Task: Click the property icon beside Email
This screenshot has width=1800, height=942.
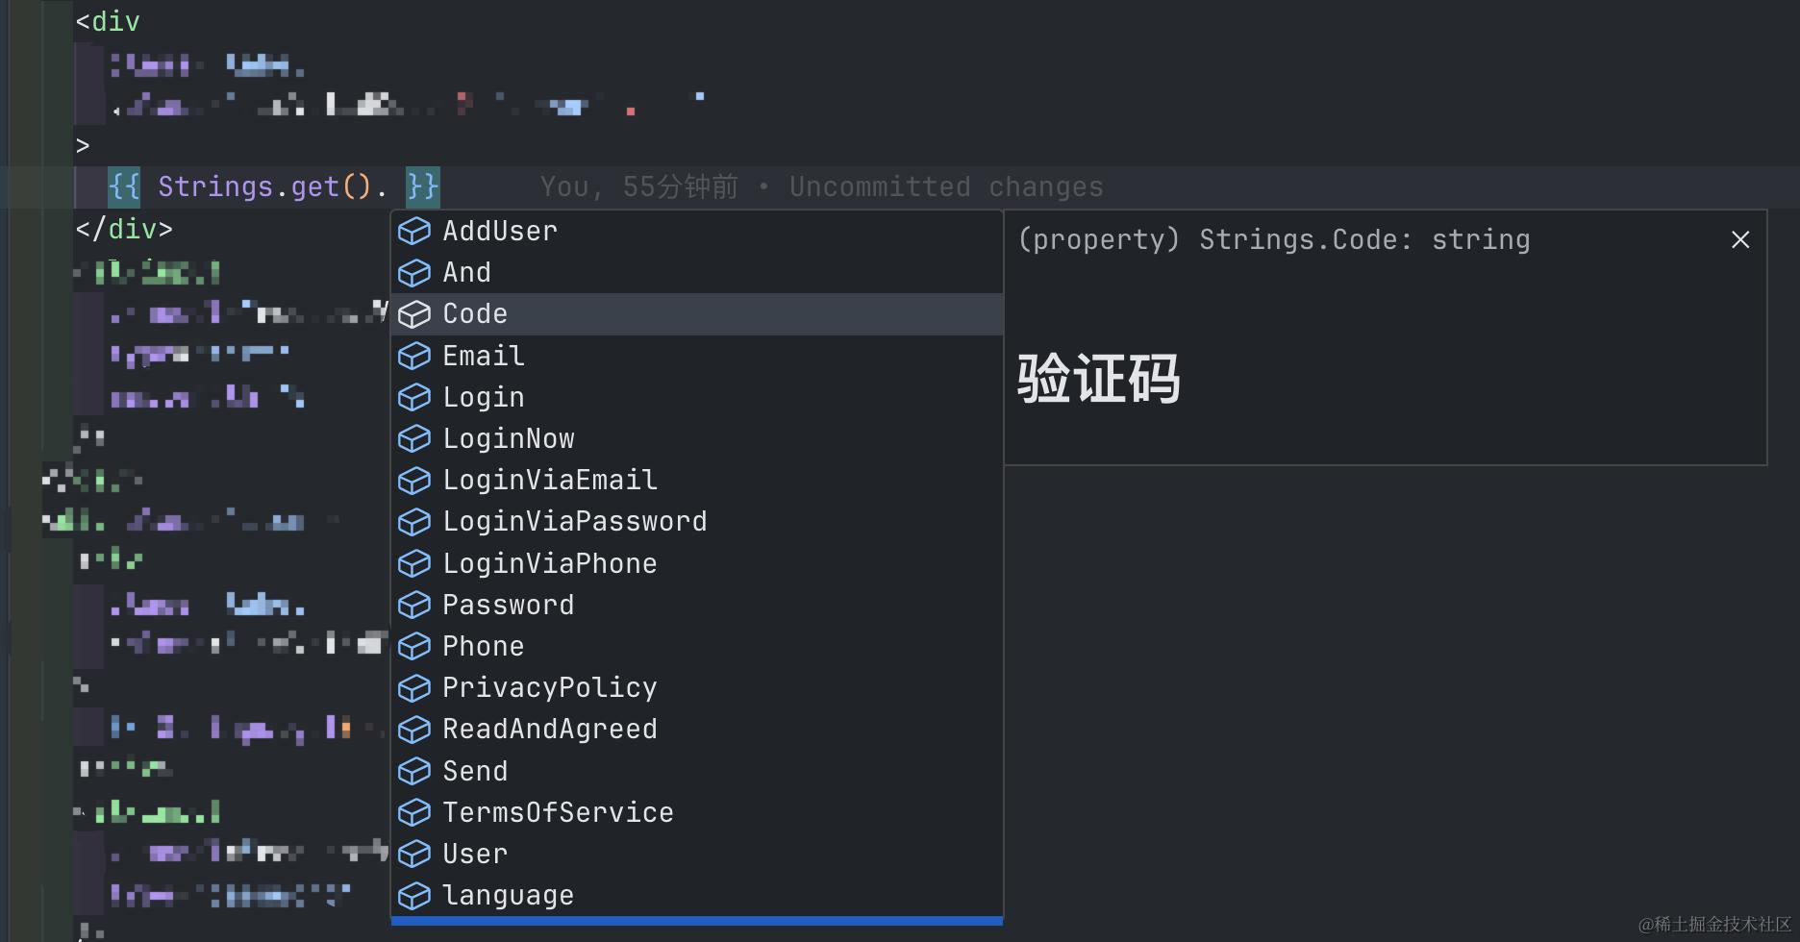Action: [x=414, y=357]
